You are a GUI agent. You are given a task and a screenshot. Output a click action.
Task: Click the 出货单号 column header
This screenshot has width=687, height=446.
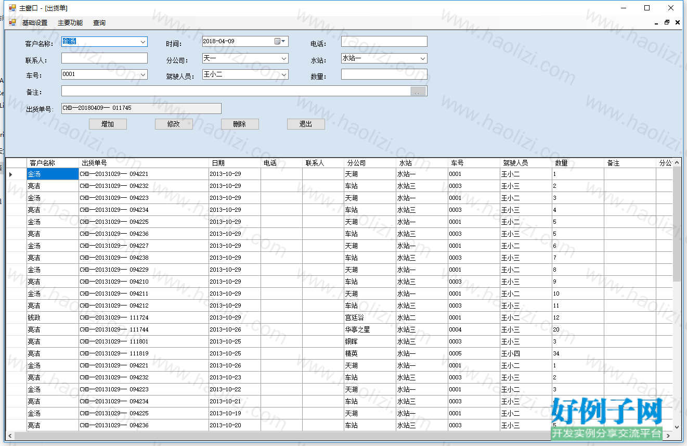(x=144, y=163)
